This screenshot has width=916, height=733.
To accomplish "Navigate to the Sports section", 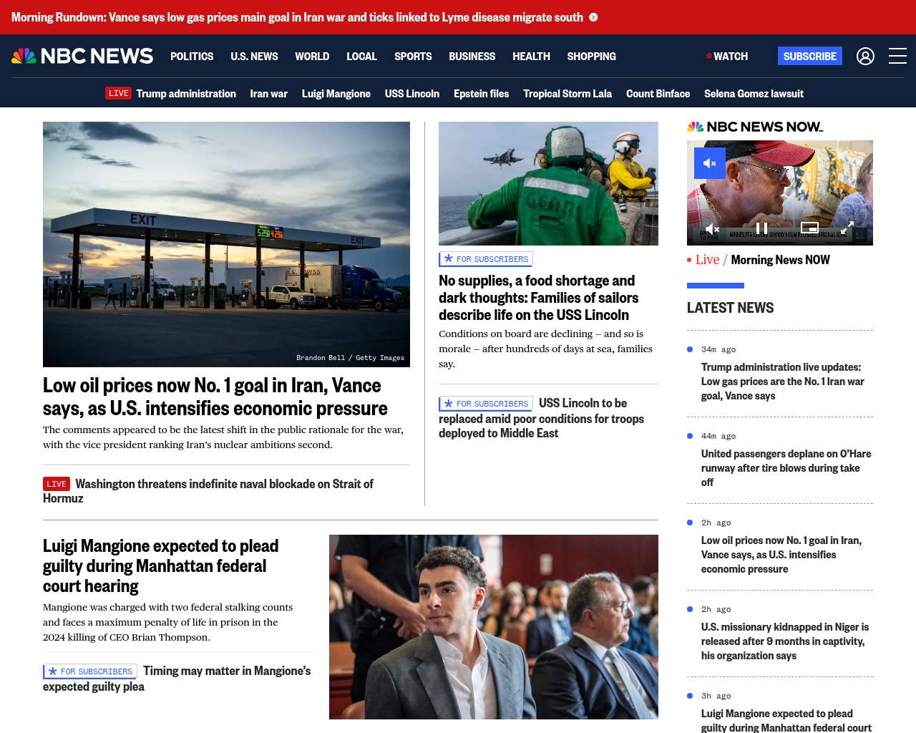I will click(x=413, y=56).
